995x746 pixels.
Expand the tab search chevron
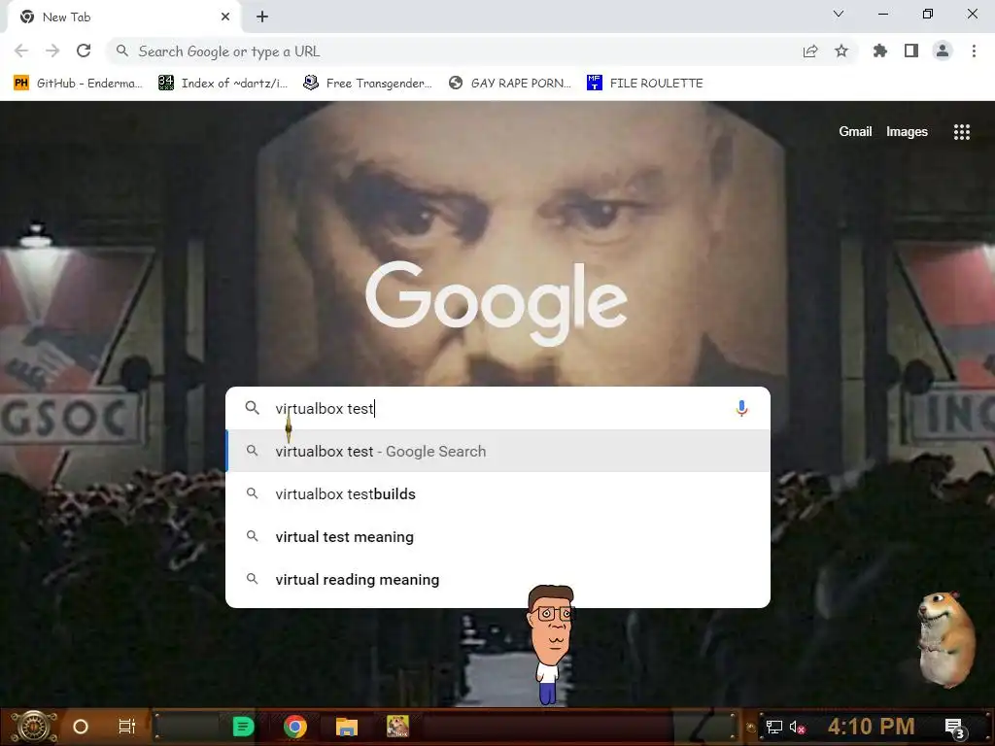tap(839, 14)
